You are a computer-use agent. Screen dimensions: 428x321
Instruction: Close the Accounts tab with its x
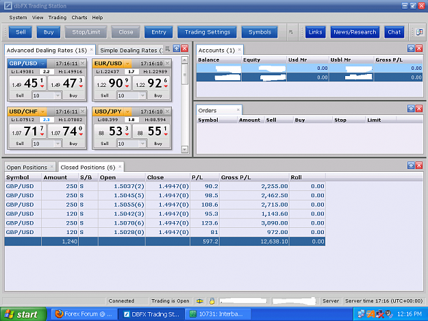point(240,50)
